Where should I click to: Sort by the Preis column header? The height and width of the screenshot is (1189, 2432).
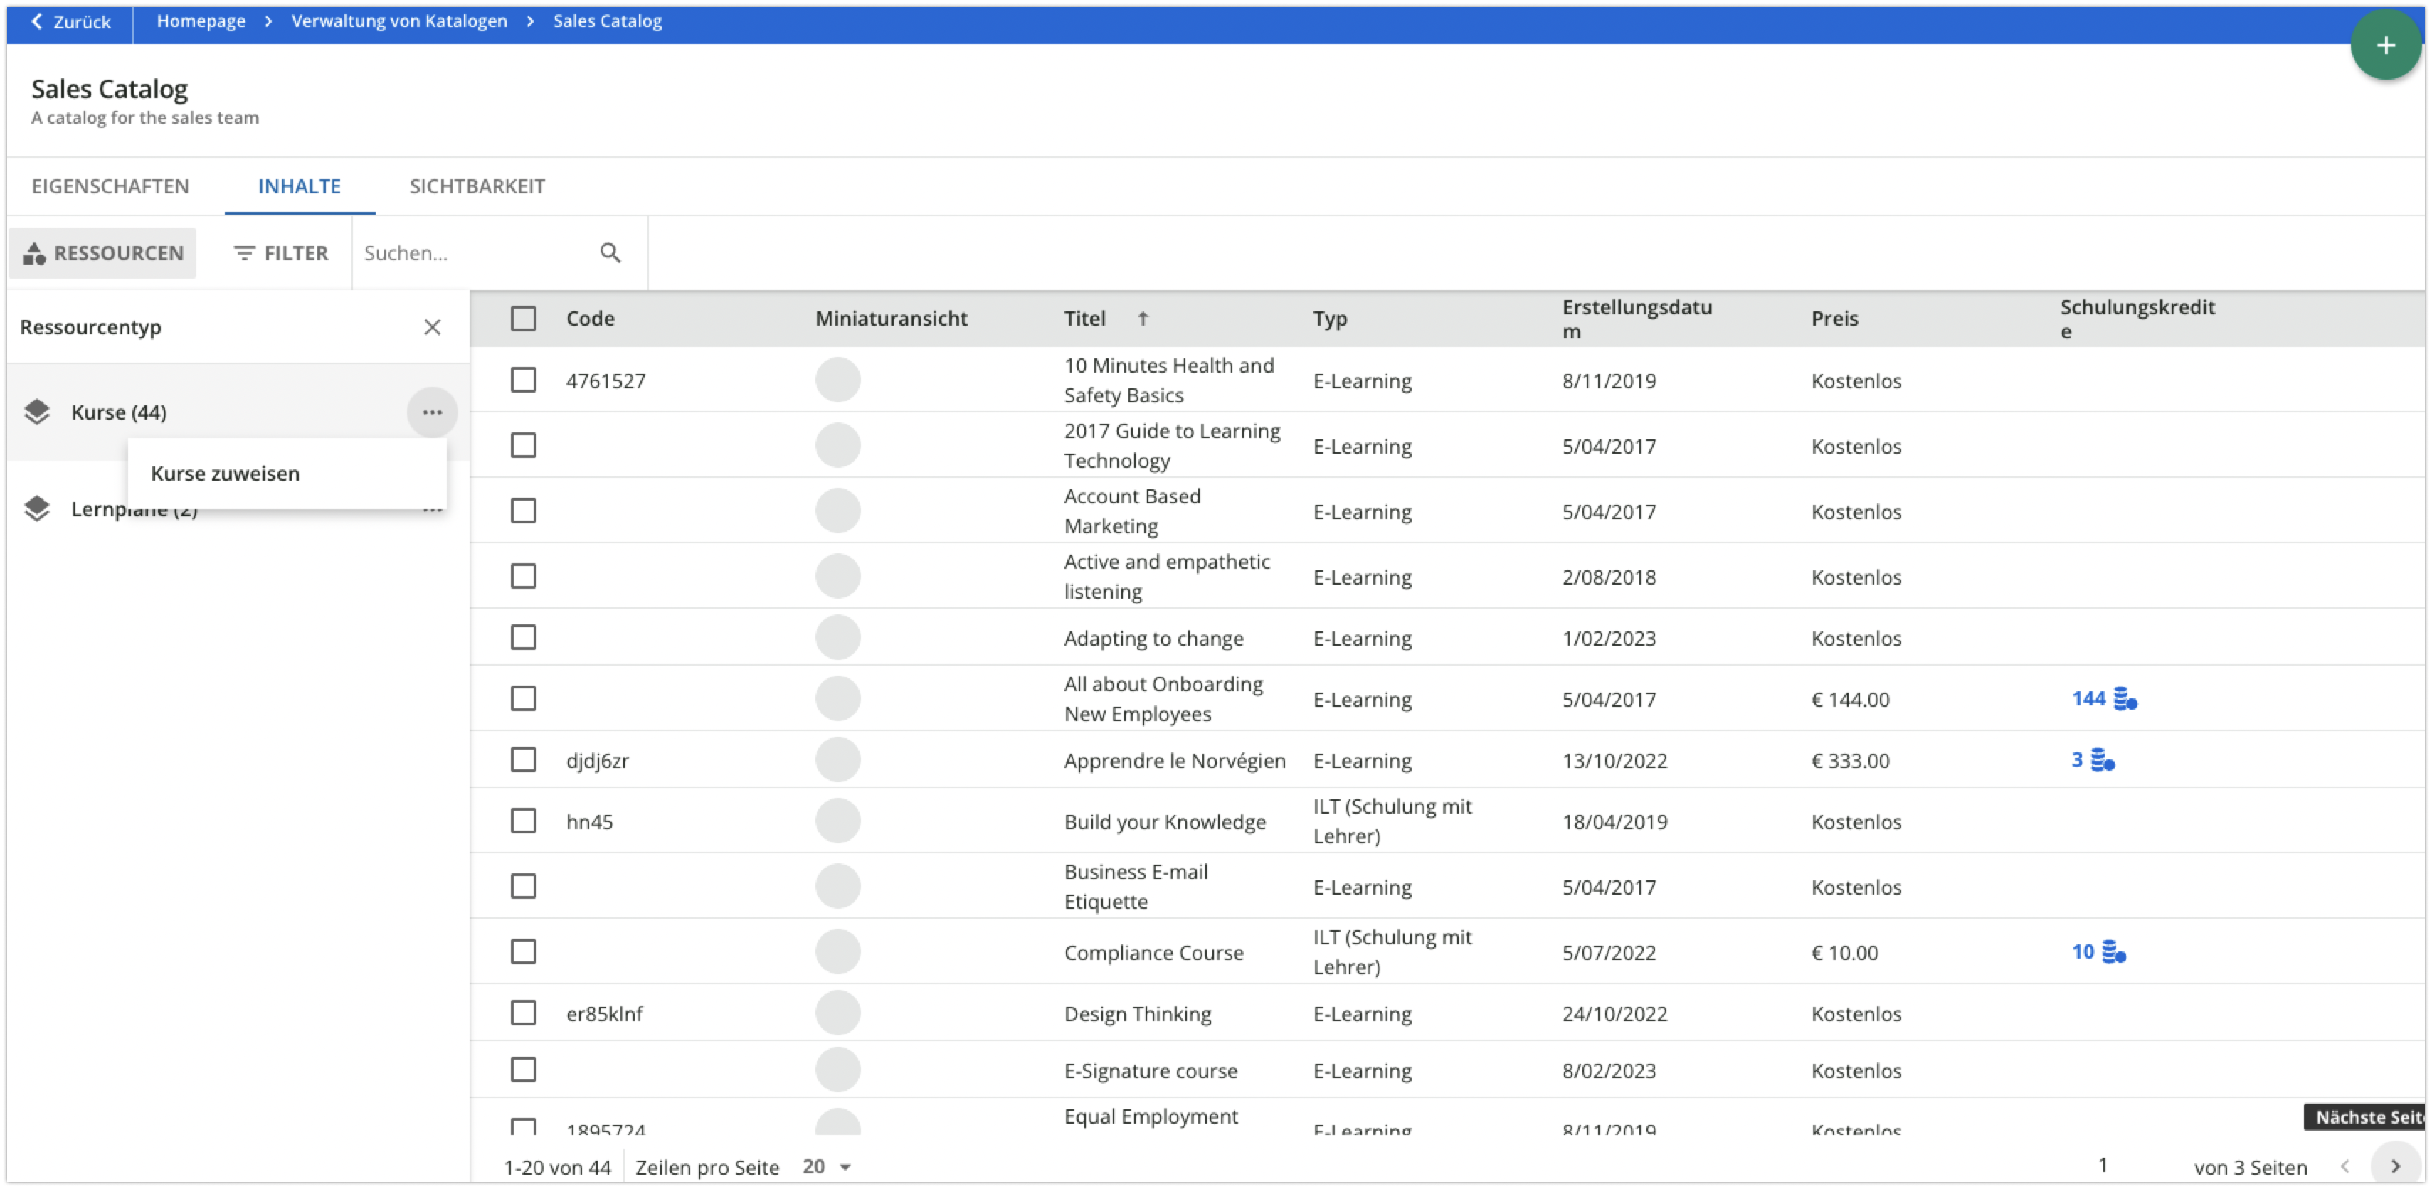(x=1834, y=319)
